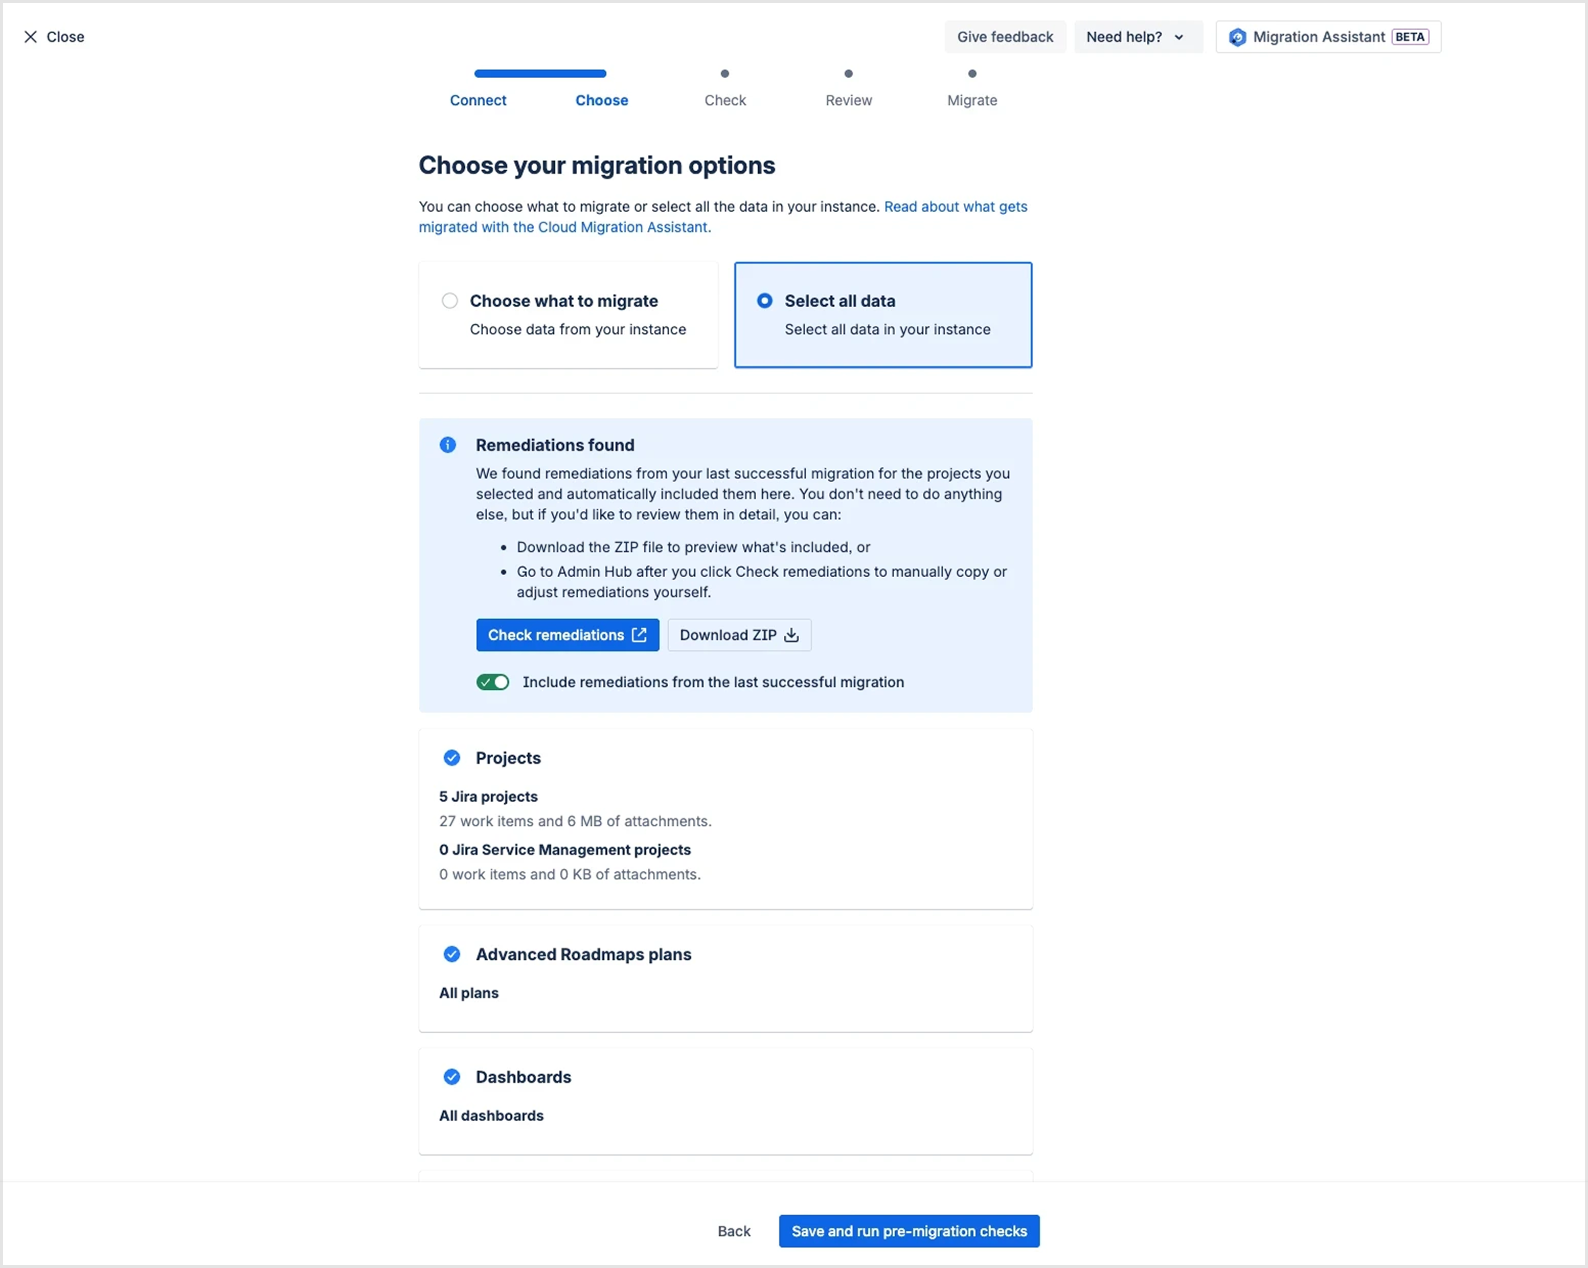Click the Dashboards blue checkmark icon
The image size is (1588, 1268).
pos(452,1077)
